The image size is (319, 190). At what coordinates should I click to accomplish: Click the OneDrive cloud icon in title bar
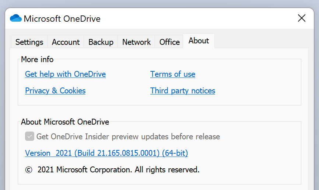tap(16, 18)
